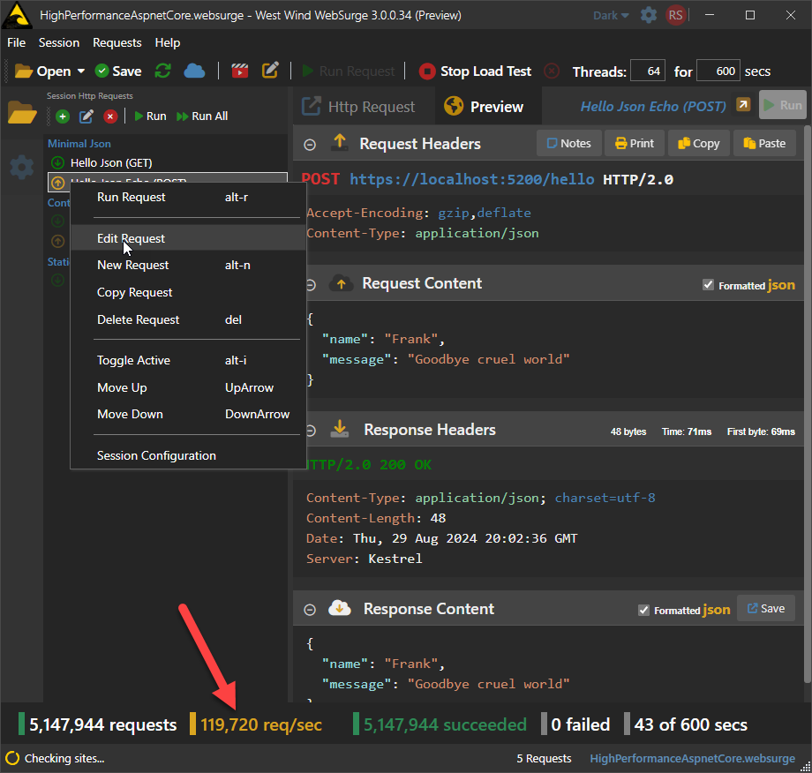Collapse the Request Headers section

click(x=310, y=145)
